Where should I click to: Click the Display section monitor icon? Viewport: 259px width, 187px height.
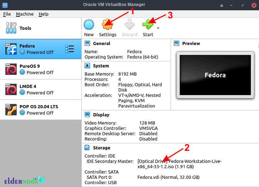87,115
